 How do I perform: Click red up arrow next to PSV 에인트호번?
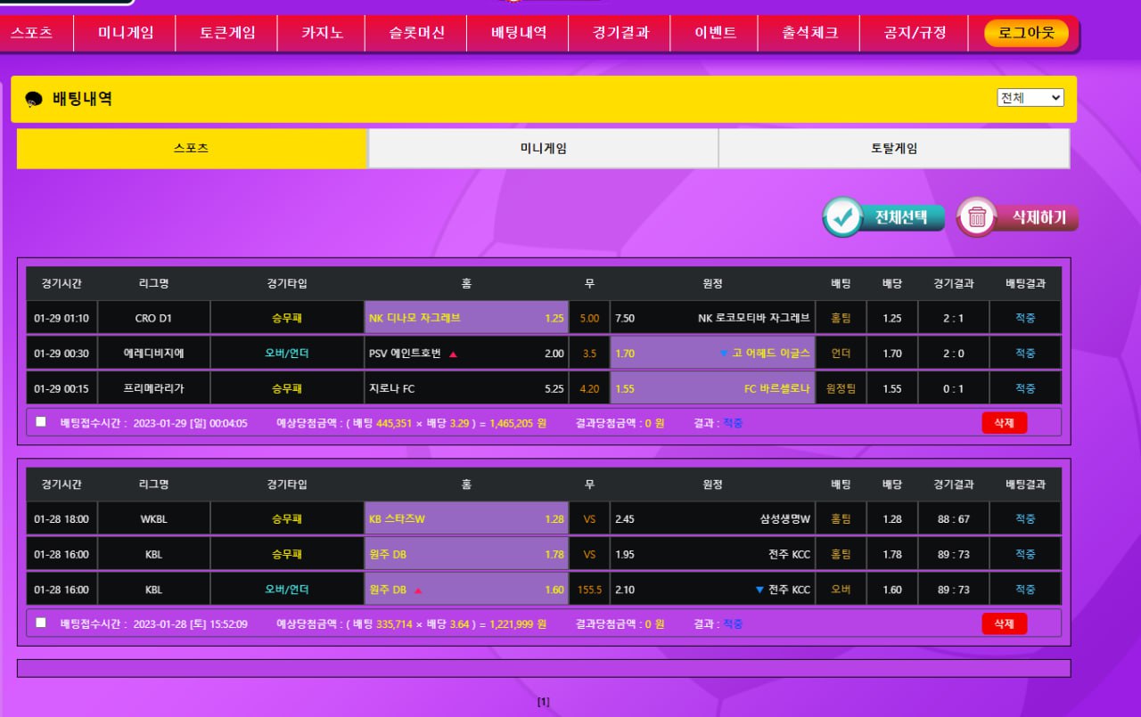tap(453, 354)
